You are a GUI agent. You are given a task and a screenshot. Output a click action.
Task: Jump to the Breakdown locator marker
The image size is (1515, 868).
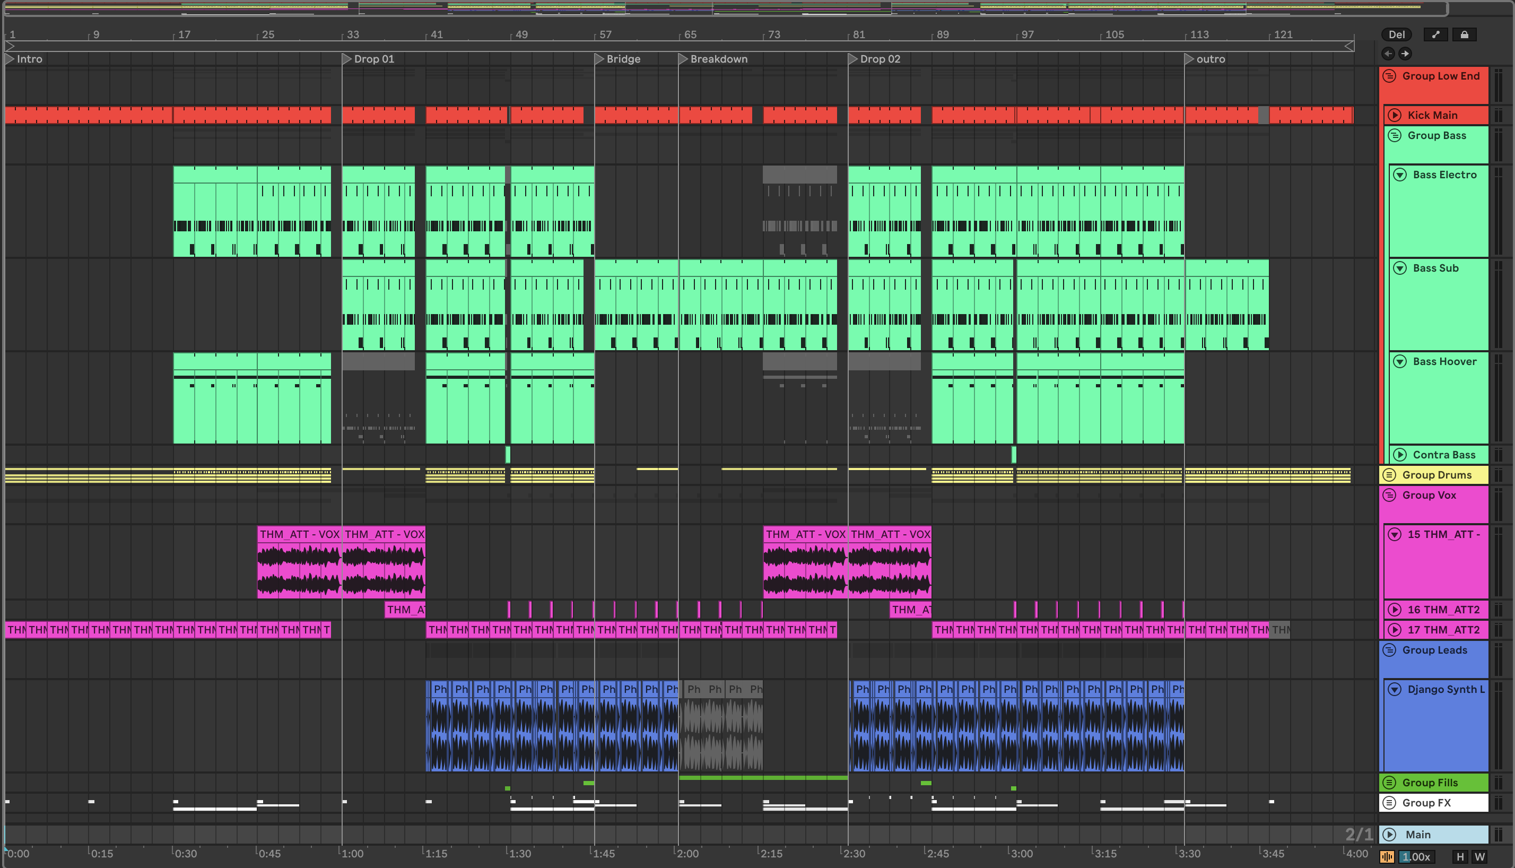tap(684, 59)
